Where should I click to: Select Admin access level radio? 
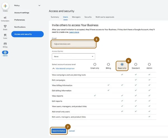tap(149, 64)
